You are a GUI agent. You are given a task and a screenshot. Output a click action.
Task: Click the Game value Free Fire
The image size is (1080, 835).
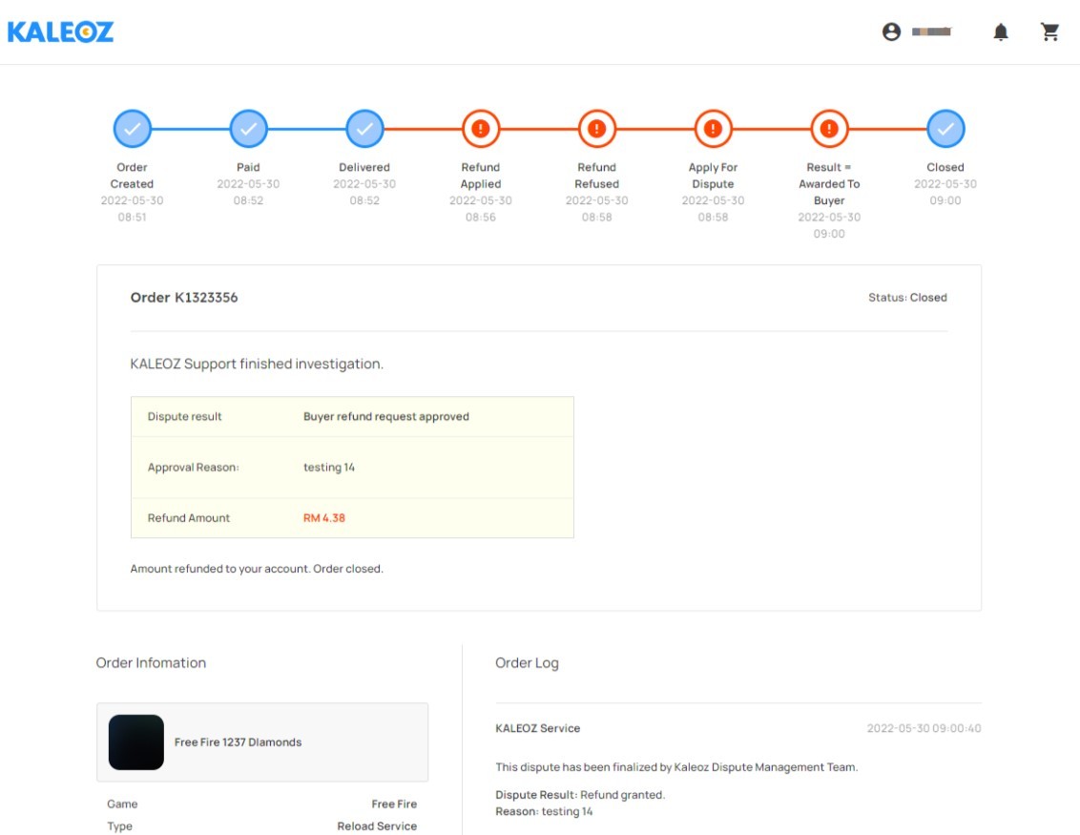[x=394, y=804]
